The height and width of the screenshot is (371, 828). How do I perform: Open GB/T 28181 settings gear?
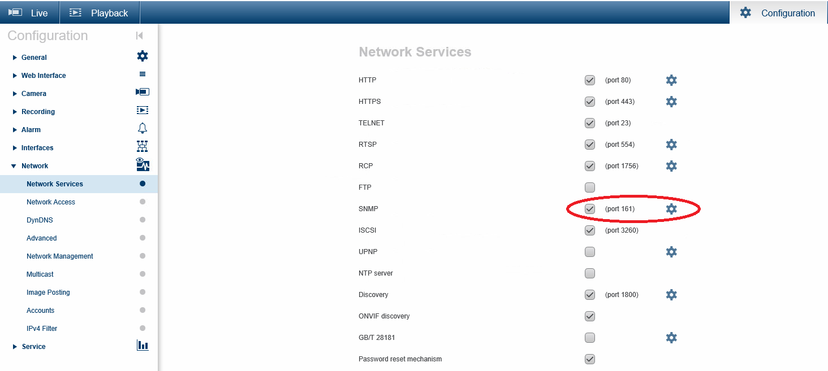pos(671,338)
